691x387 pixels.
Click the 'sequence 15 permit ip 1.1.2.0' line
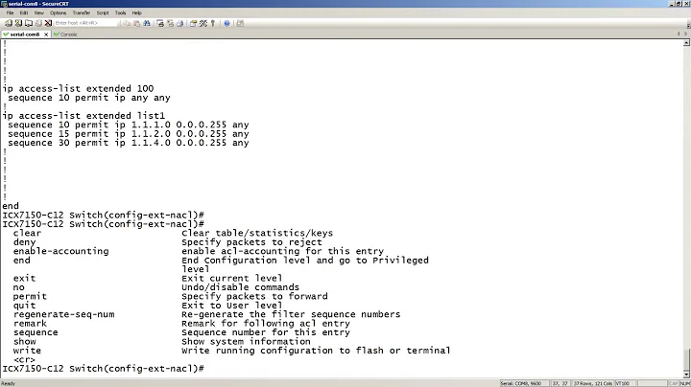coord(129,134)
